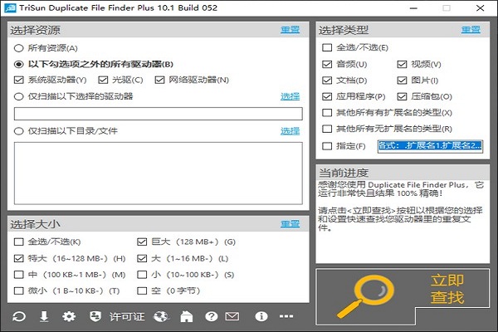Click the envelope email icon

pos(232,316)
